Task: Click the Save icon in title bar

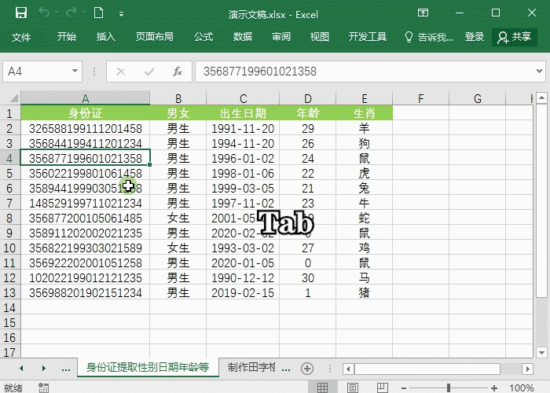Action: 21,13
